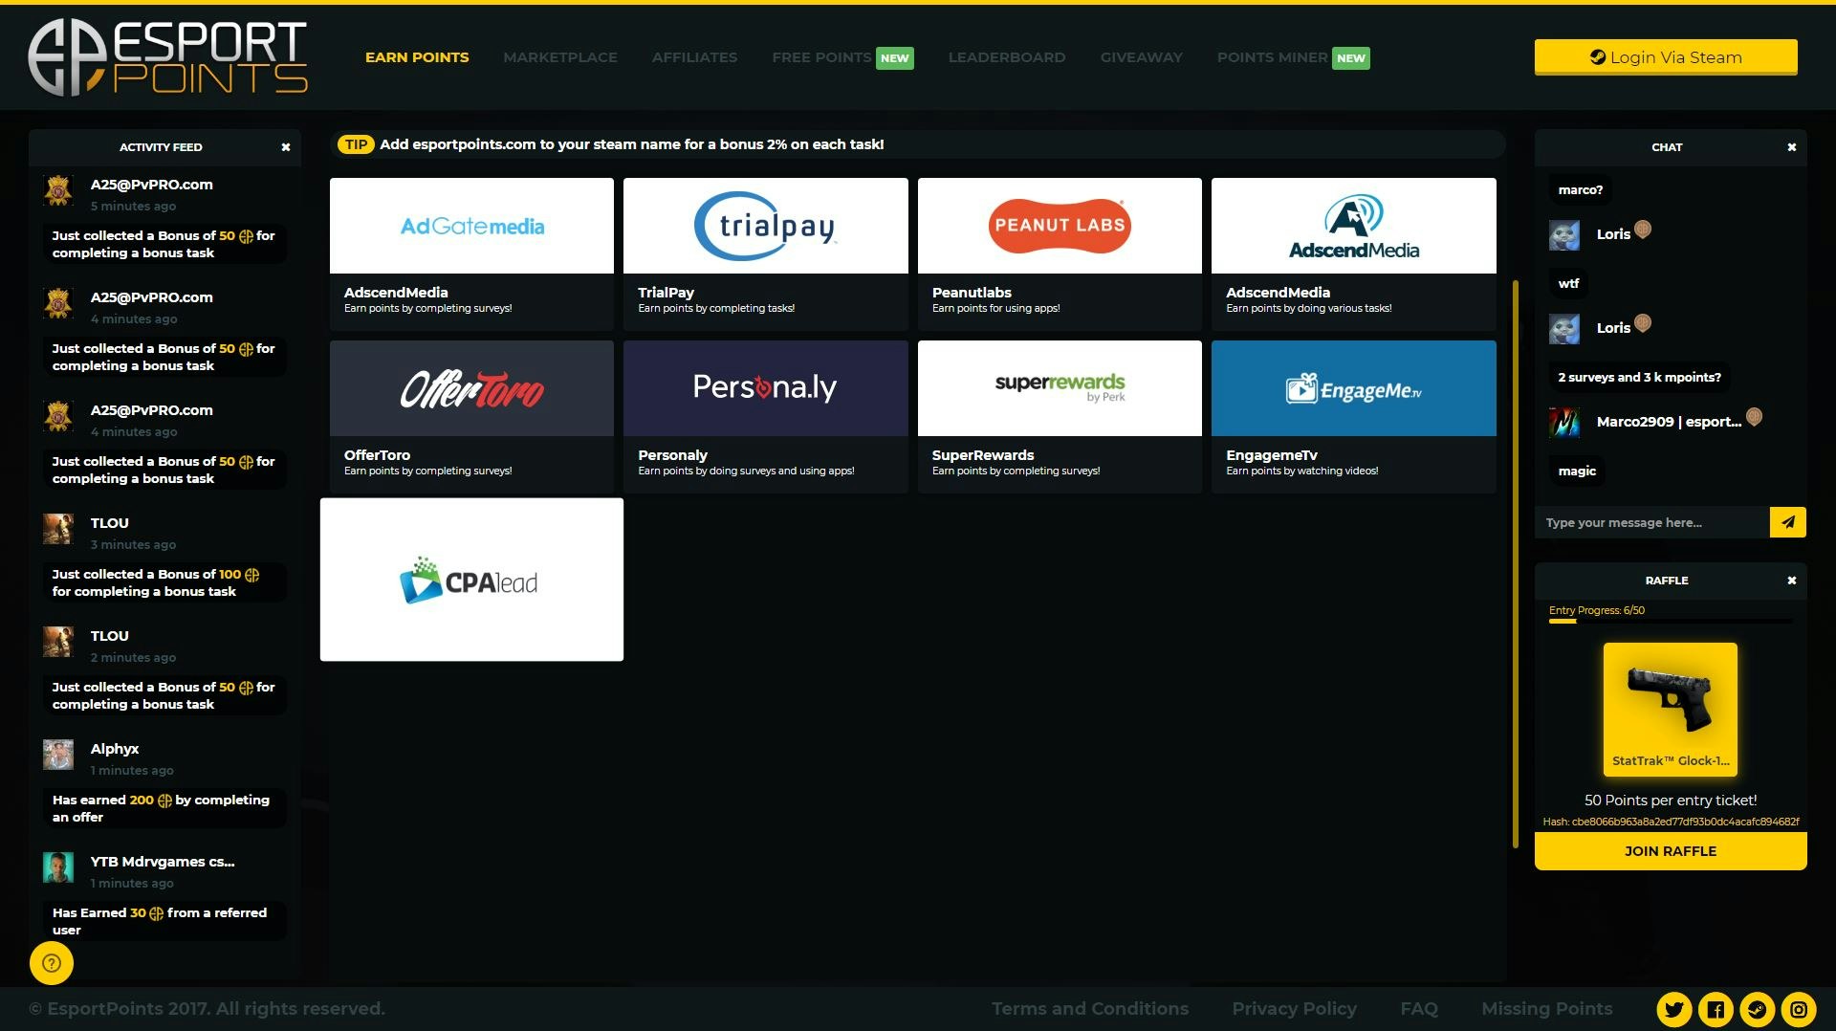Open Terms and Conditions link
The height and width of the screenshot is (1031, 1836).
[x=1090, y=1009]
